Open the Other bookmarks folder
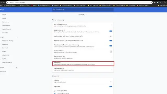This screenshot has width=167, height=94. point(162,5)
